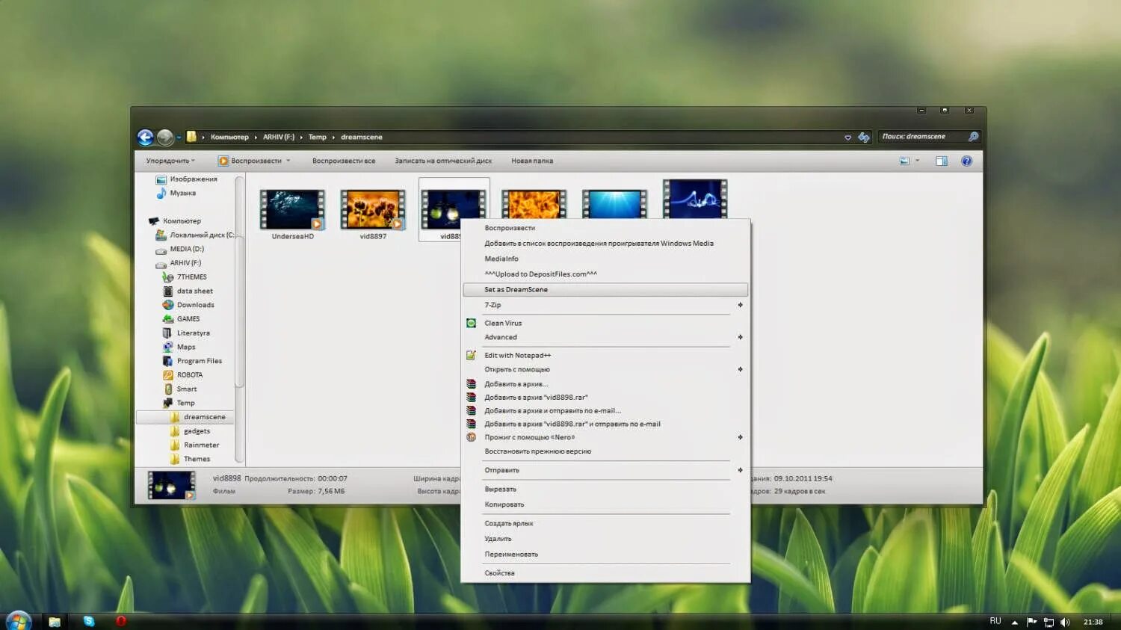Click the search magnifier icon
The height and width of the screenshot is (630, 1121).
[973, 137]
